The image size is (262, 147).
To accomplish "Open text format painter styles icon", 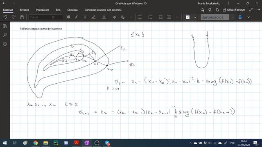I will pos(123,17).
